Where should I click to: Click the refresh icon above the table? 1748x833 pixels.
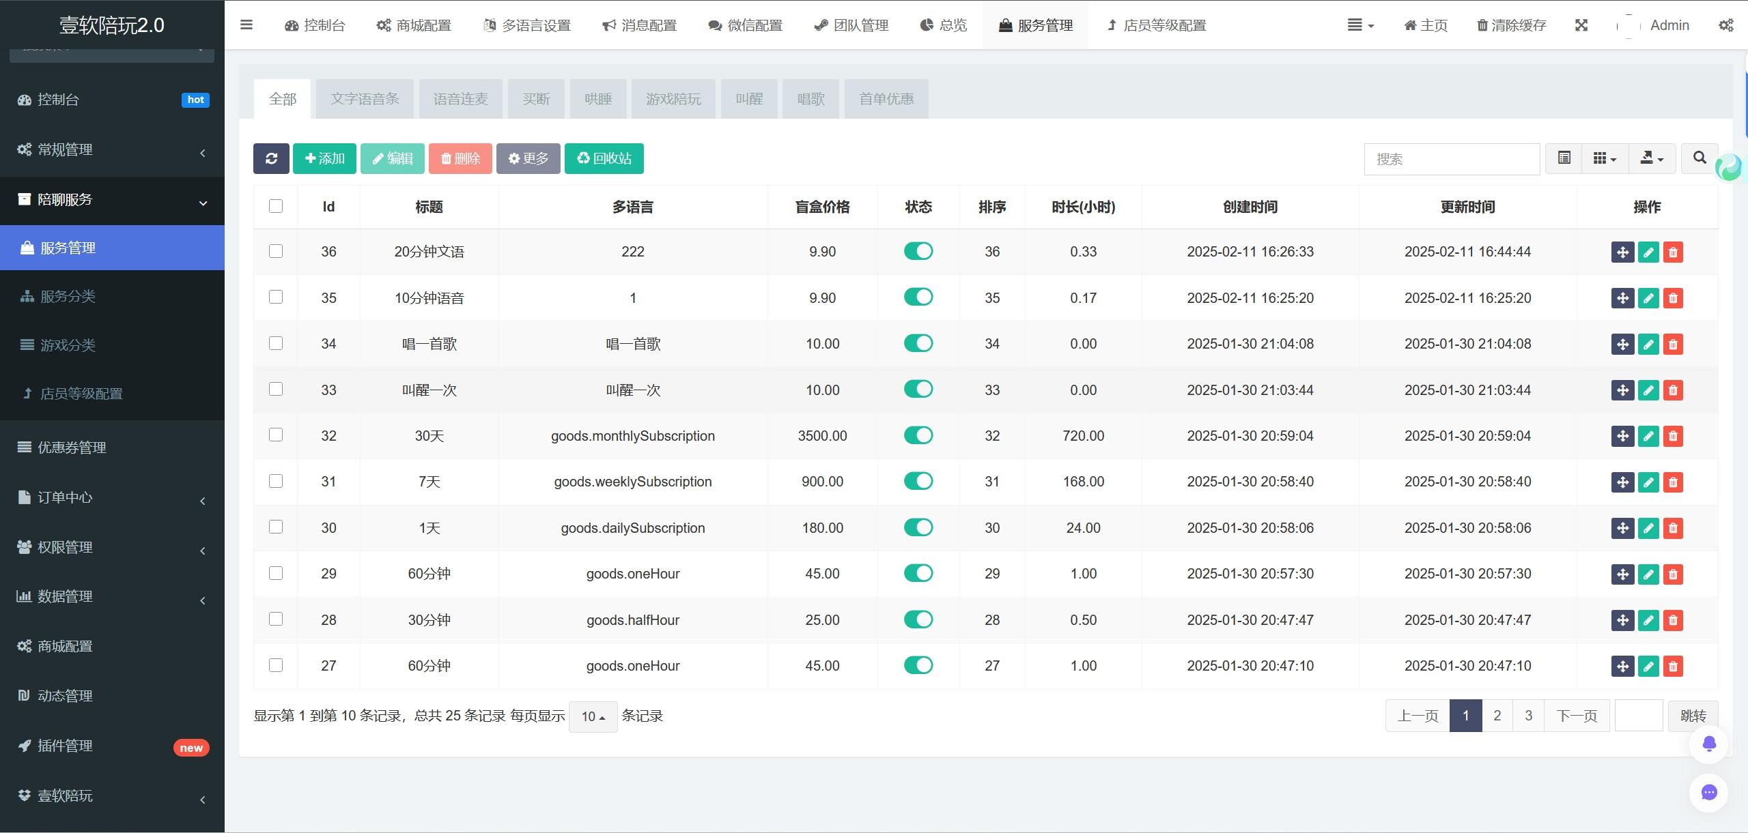270,158
